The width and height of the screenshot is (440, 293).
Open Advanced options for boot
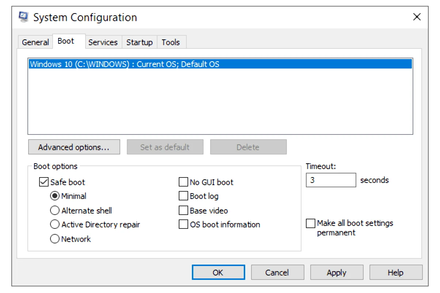tap(74, 147)
